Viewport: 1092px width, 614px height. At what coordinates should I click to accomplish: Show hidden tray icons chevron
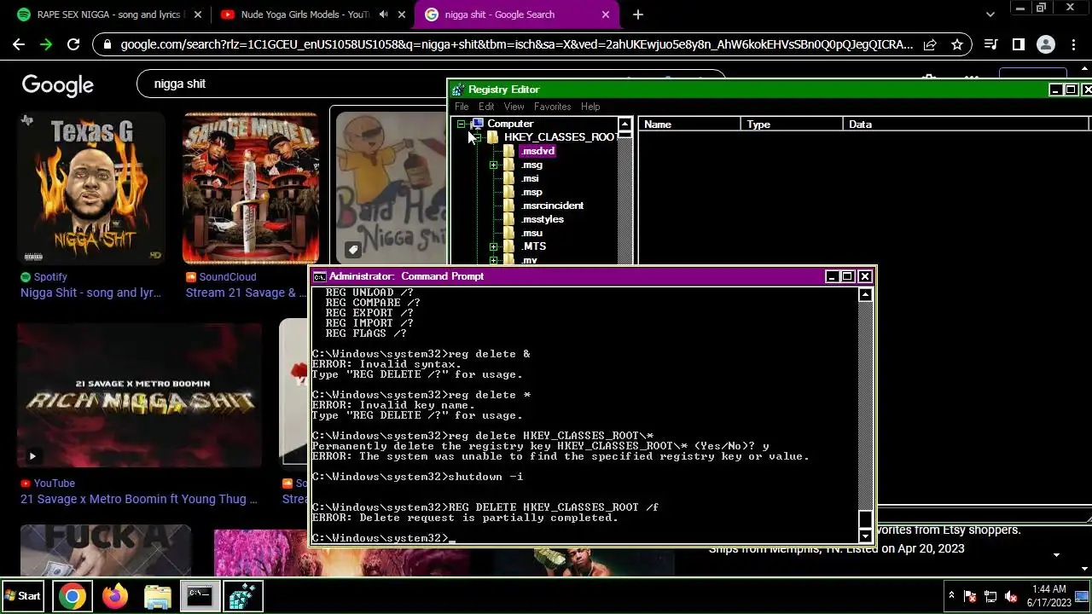tap(951, 595)
